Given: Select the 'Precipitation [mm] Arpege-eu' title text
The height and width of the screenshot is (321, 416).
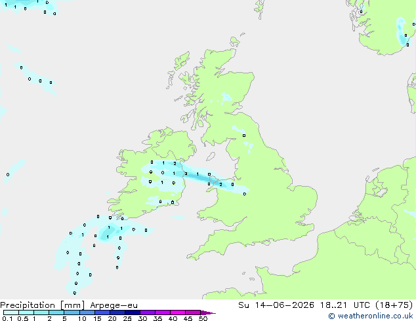Looking at the screenshot, I should [x=69, y=305].
